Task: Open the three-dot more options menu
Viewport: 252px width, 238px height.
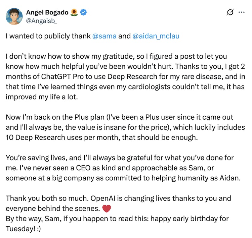Action: [241, 12]
